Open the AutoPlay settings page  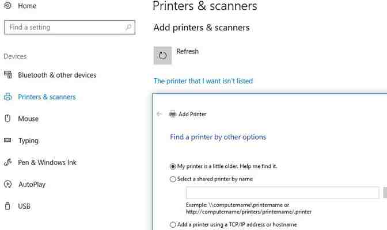pos(32,184)
